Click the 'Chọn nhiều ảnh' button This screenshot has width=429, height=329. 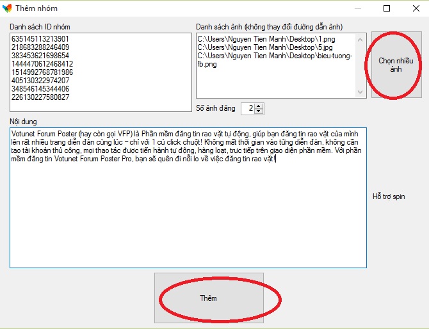396,65
